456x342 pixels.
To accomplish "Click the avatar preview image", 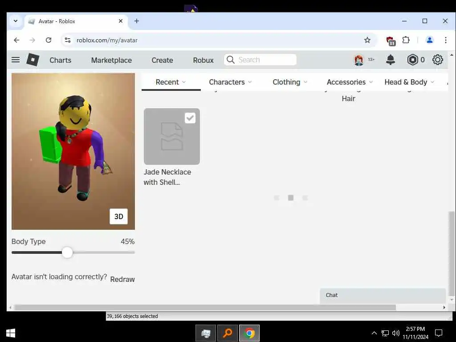I will tap(73, 151).
